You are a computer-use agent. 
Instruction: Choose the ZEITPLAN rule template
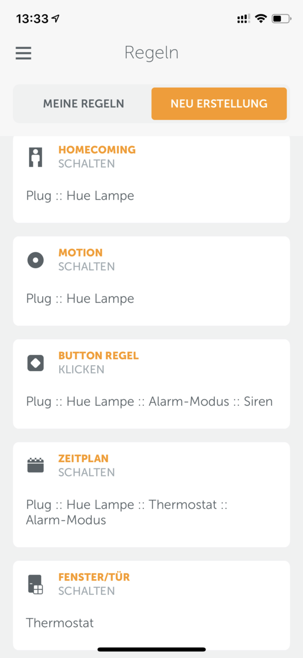(84, 458)
